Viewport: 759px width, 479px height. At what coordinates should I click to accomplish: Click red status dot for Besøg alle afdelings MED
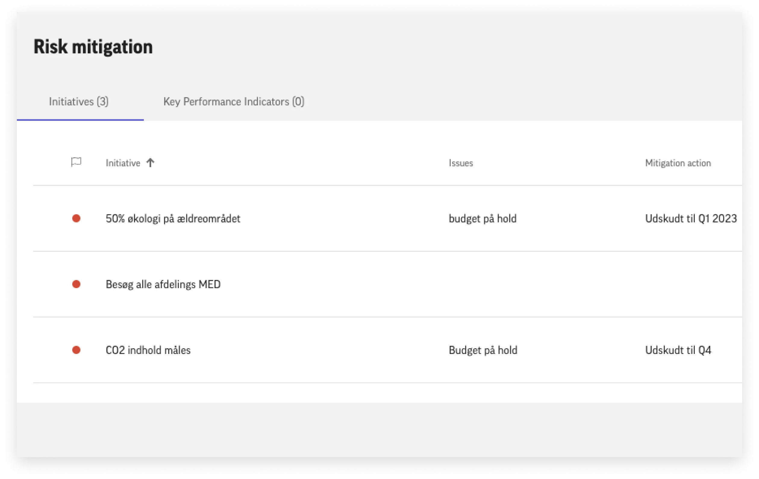[76, 284]
